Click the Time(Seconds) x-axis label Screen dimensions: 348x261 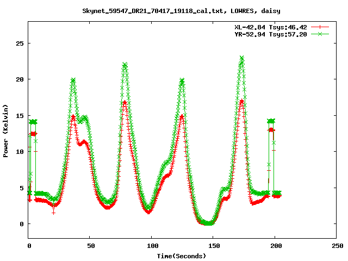[x=182, y=255]
